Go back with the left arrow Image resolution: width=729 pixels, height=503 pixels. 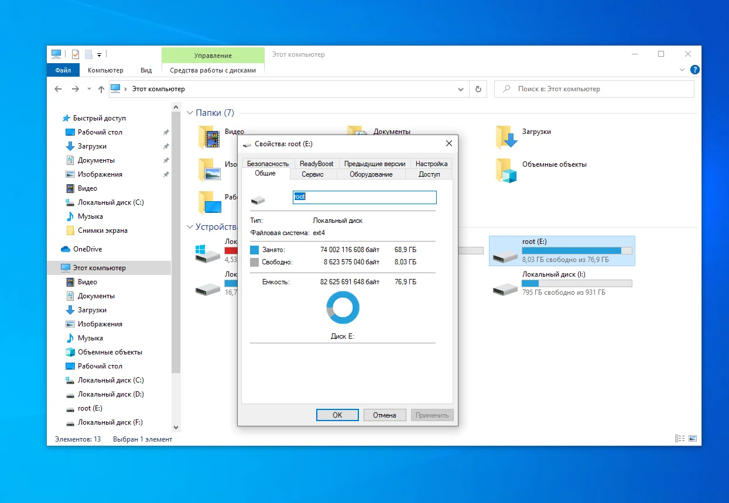(58, 89)
